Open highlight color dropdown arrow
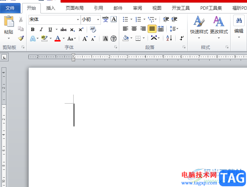This screenshot has width=247, height=187. 50,38
